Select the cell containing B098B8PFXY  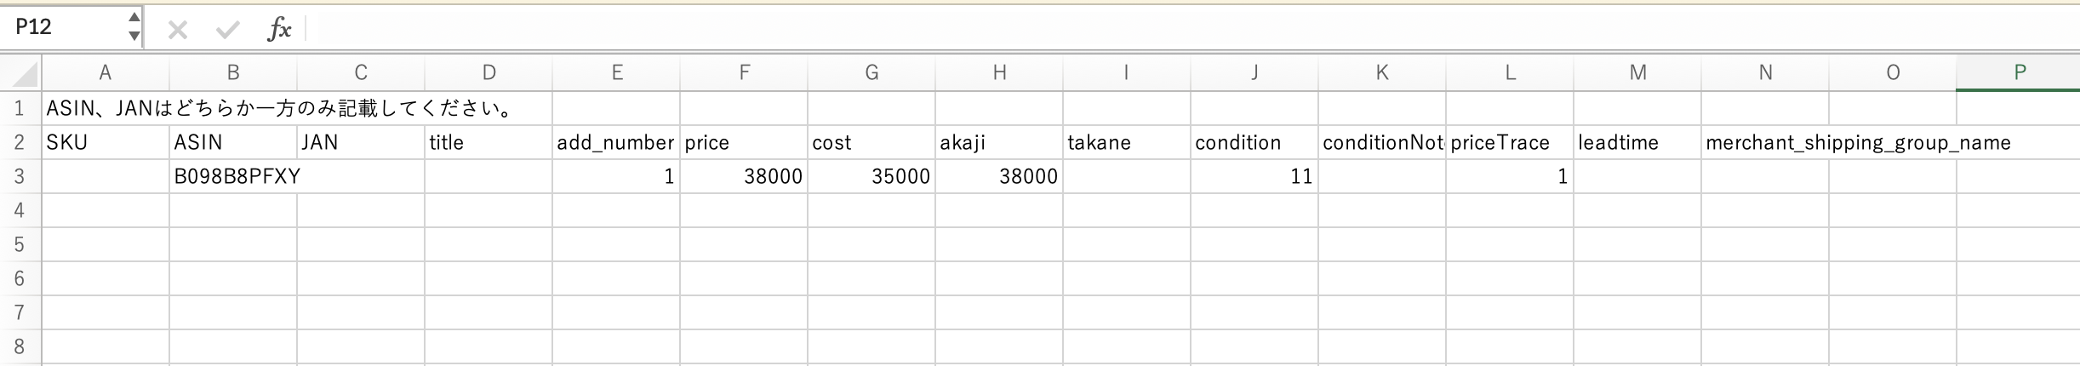233,176
